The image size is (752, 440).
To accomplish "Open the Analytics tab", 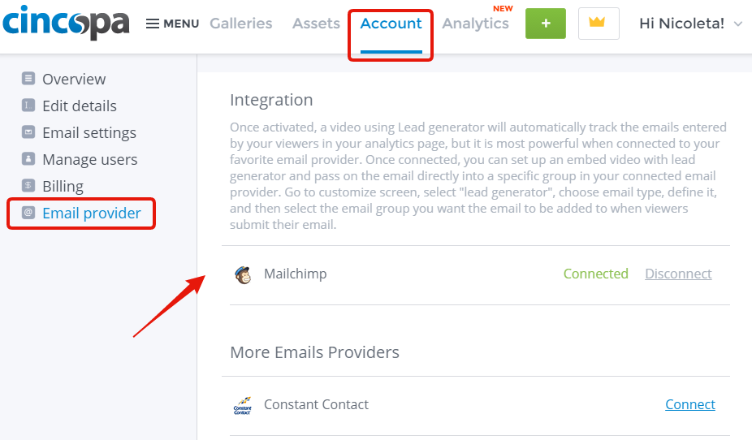I will (x=475, y=24).
